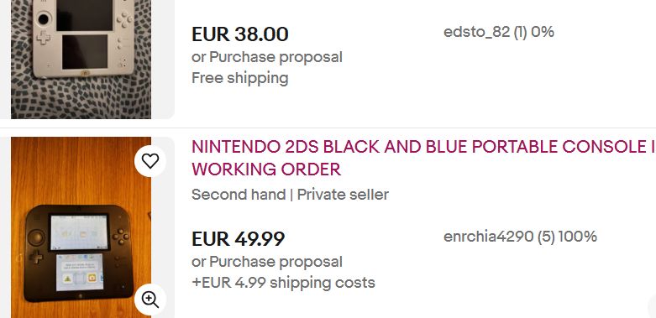This screenshot has width=656, height=318.
Task: Click the Second hand condition label
Action: (239, 195)
